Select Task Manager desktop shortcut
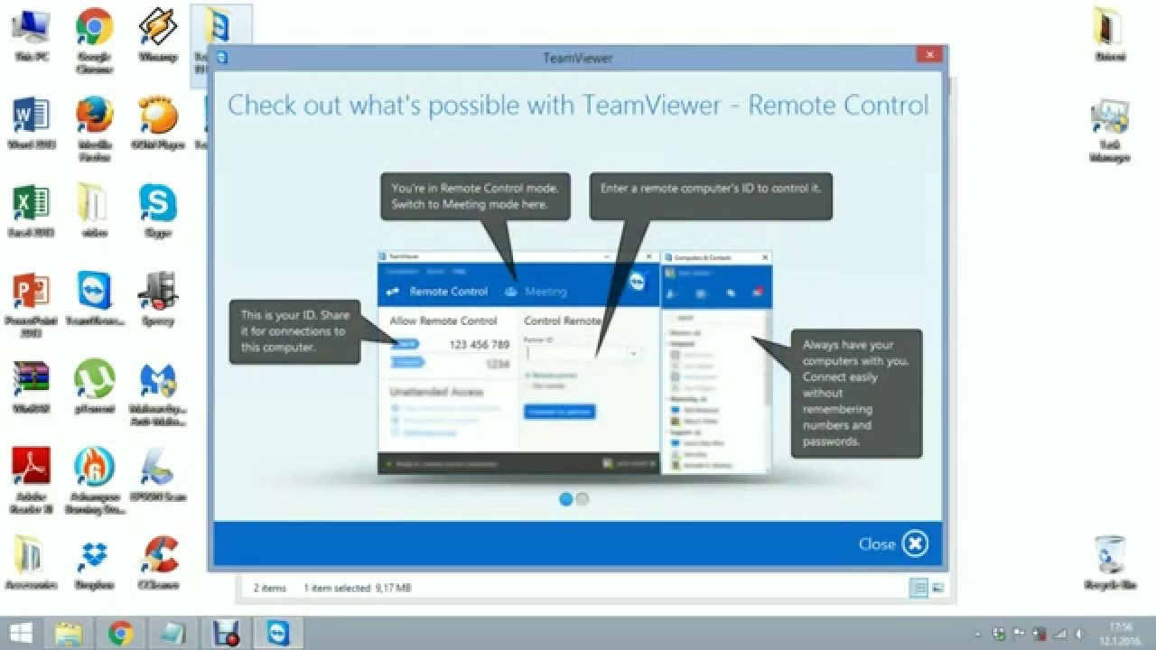1156x650 pixels. 1109,131
